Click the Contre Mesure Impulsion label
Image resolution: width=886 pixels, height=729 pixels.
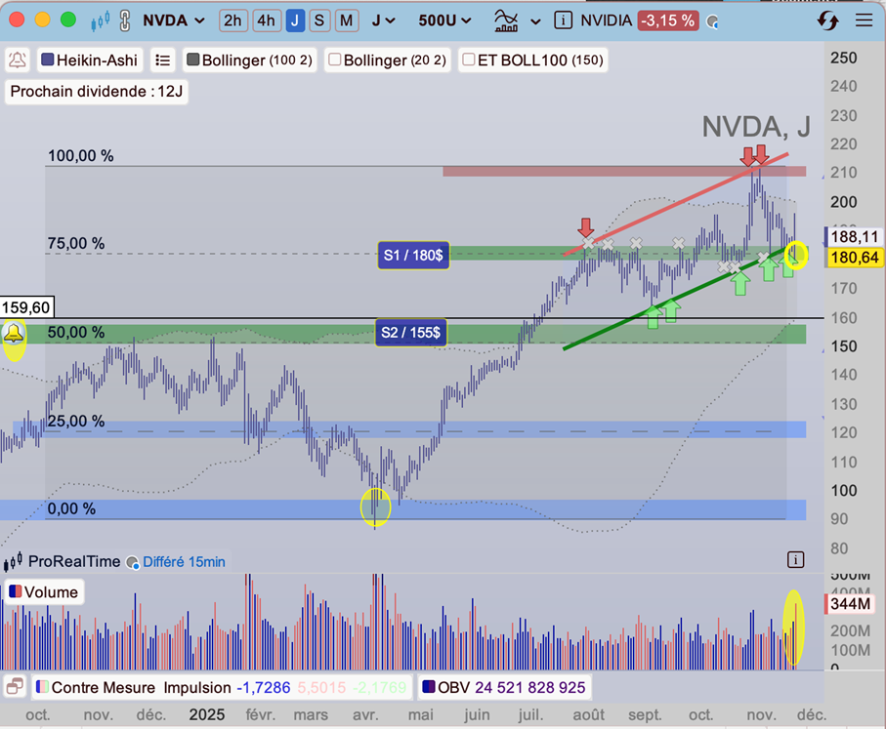tap(142, 687)
